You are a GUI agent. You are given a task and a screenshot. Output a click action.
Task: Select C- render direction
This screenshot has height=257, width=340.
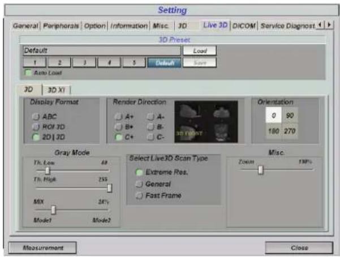[150, 137]
